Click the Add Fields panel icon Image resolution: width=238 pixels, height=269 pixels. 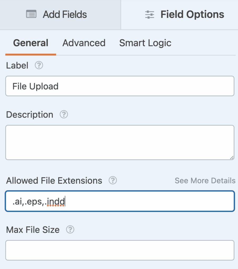[31, 14]
